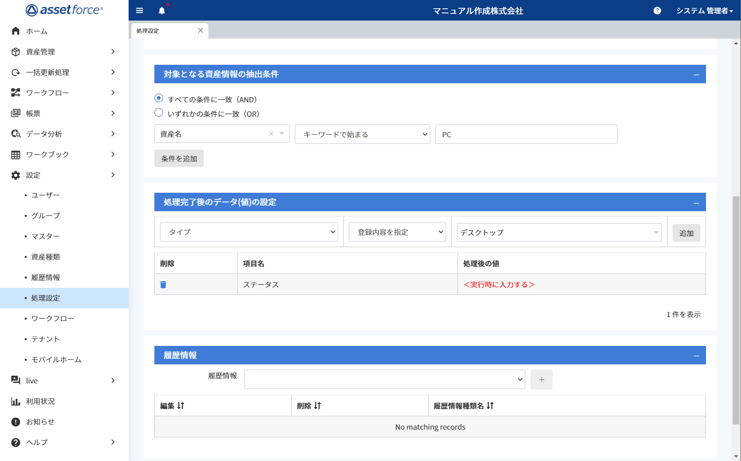Click the お知らせ exclamation icon
Viewport: 741px width, 461px height.
pos(16,421)
